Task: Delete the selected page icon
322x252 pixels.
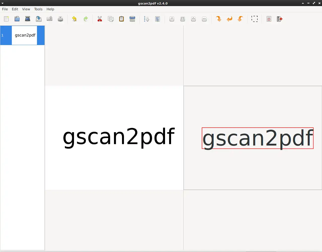Action: click(x=132, y=19)
